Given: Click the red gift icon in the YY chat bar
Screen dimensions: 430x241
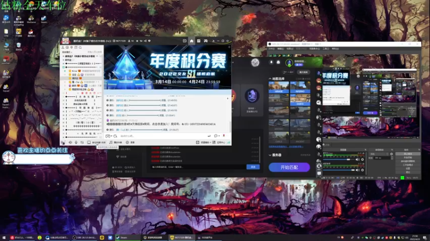Looking at the screenshot, I should (x=224, y=135).
